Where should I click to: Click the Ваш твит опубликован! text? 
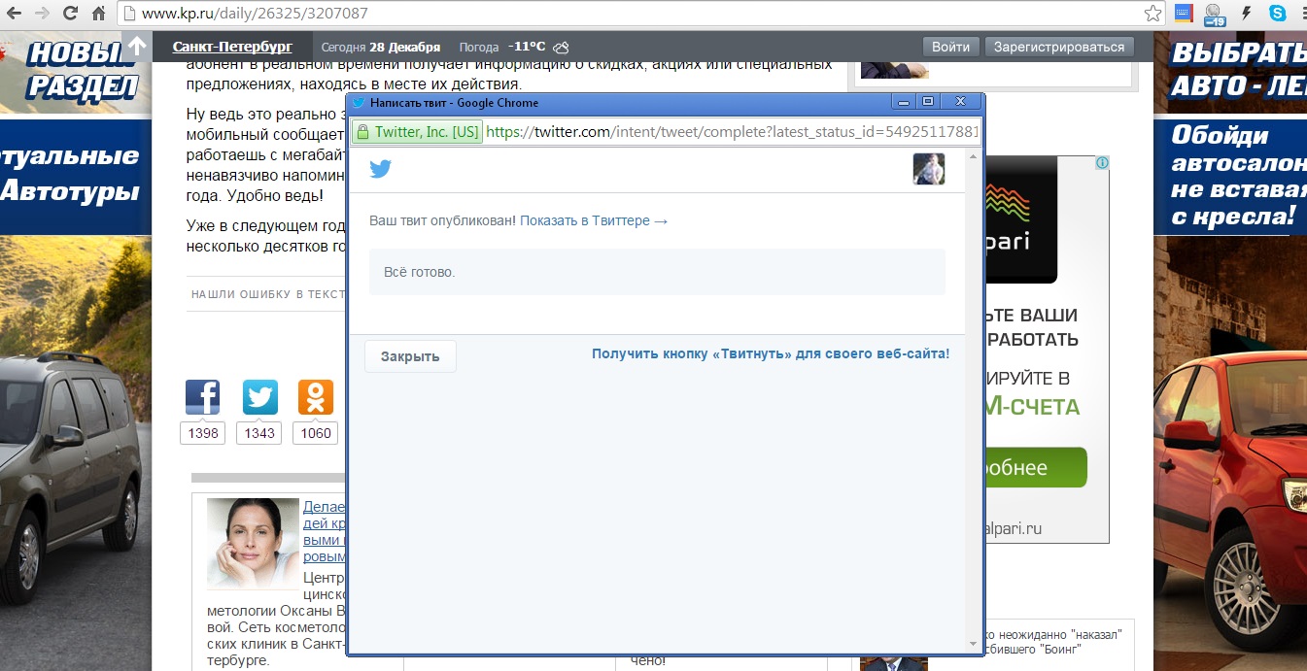pyautogui.click(x=443, y=221)
